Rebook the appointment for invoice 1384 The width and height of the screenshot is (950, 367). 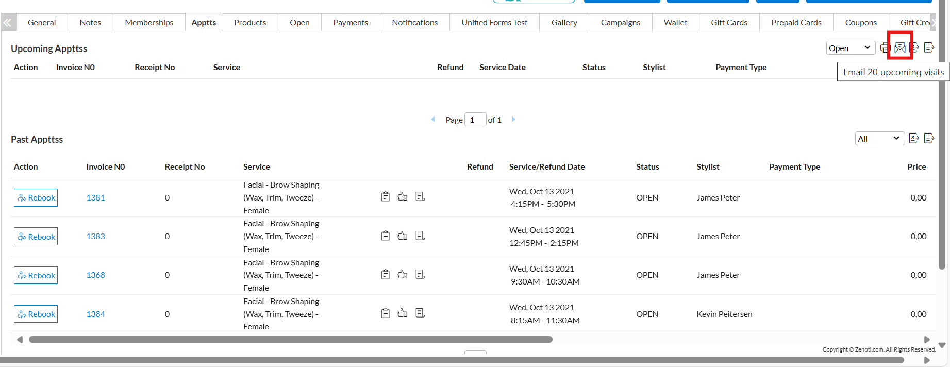36,314
